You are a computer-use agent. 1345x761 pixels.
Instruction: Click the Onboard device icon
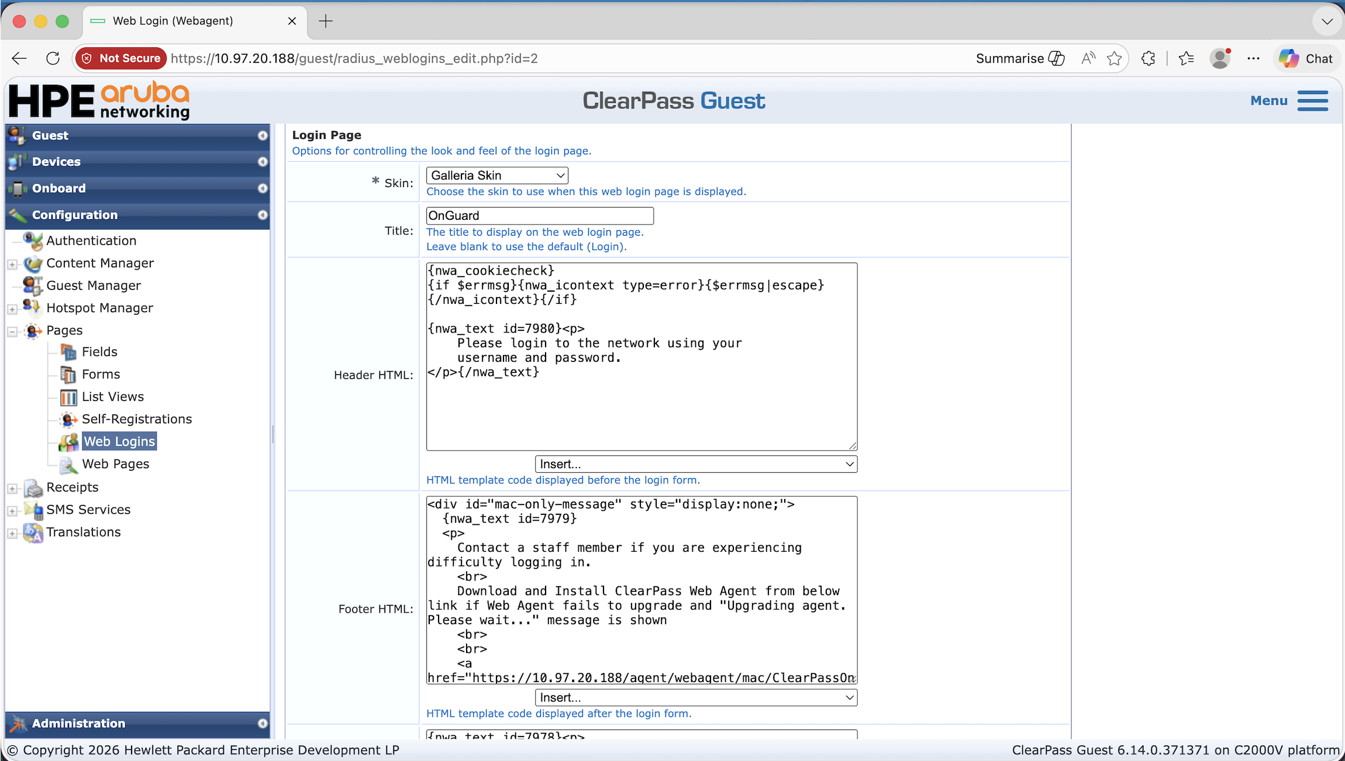coord(18,188)
